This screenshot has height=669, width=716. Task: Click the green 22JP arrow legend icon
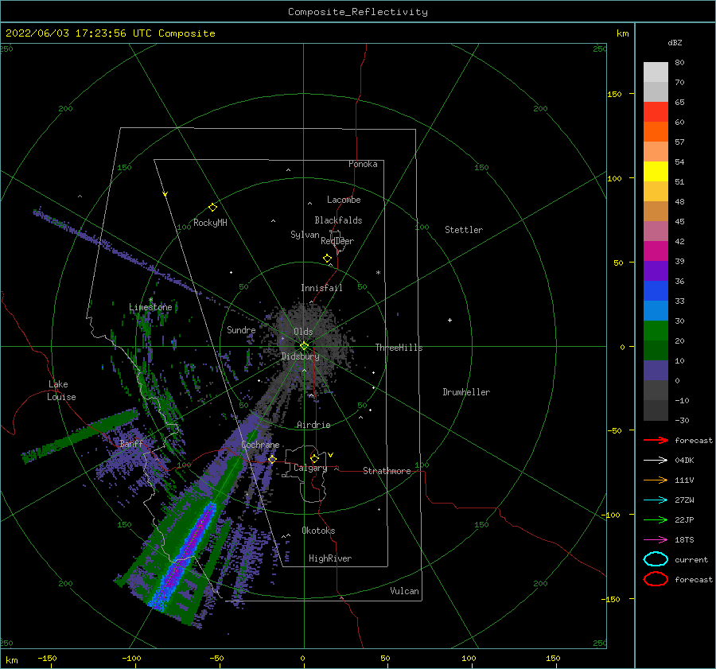click(x=656, y=519)
